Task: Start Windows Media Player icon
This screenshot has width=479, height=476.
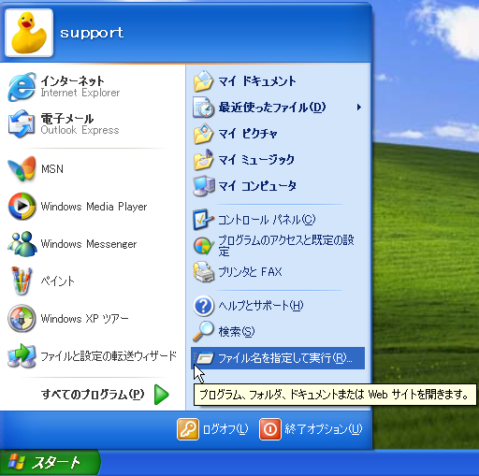Action: click(x=22, y=206)
